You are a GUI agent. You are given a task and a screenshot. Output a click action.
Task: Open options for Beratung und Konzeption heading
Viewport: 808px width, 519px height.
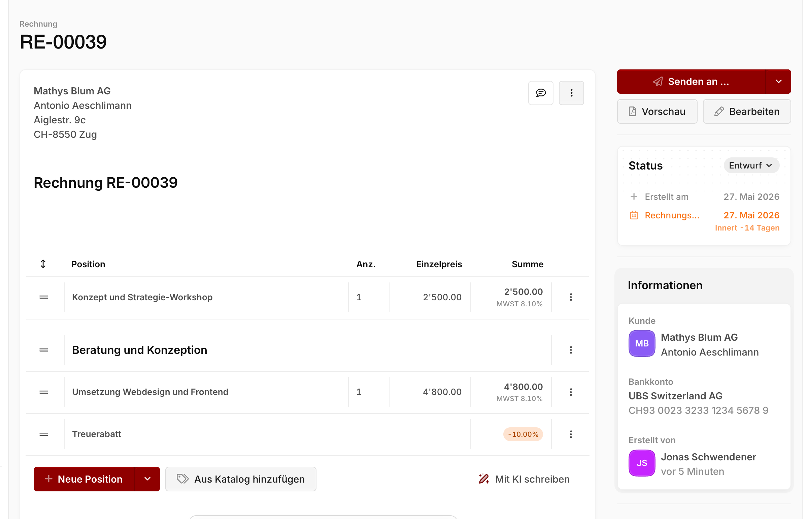571,350
